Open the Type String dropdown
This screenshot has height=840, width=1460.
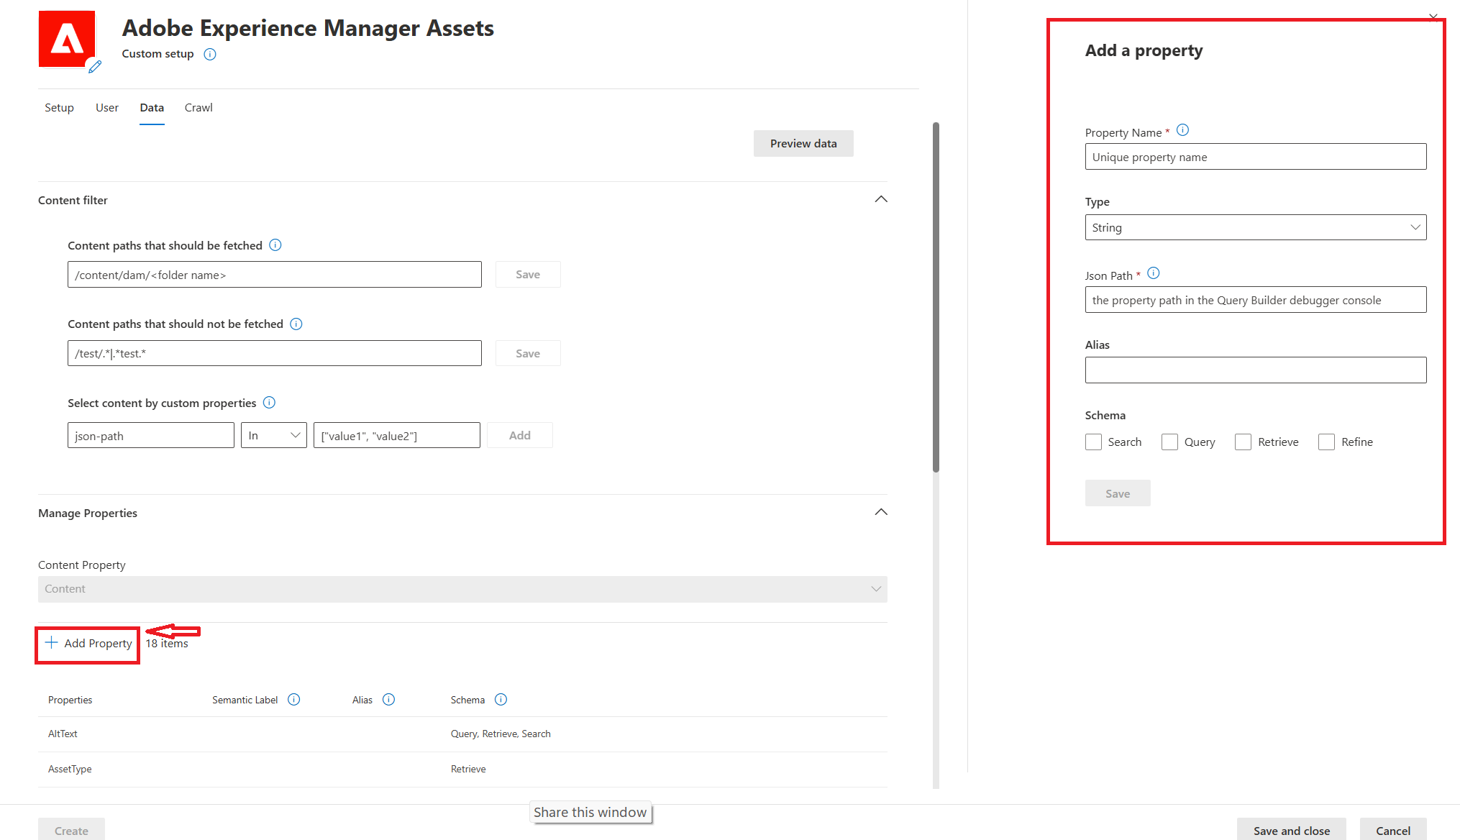pos(1255,227)
